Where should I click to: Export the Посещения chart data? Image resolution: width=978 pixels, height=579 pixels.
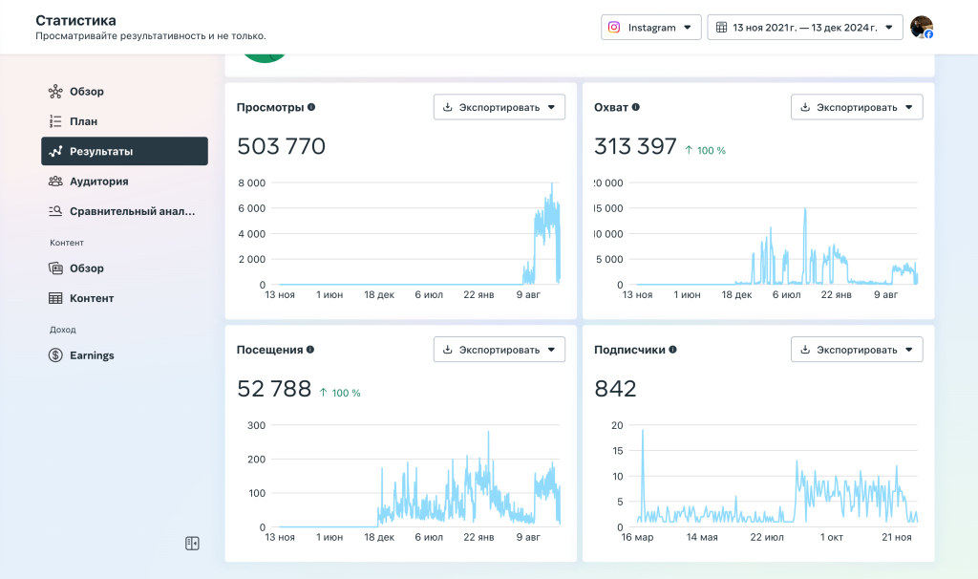499,350
